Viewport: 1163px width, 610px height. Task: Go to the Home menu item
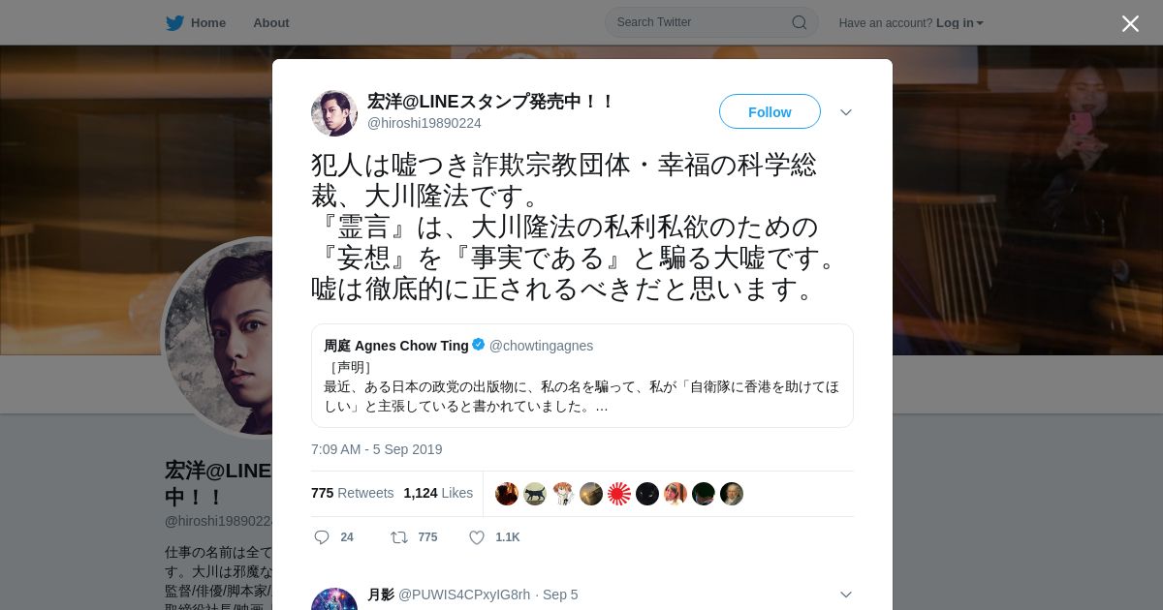(x=208, y=23)
